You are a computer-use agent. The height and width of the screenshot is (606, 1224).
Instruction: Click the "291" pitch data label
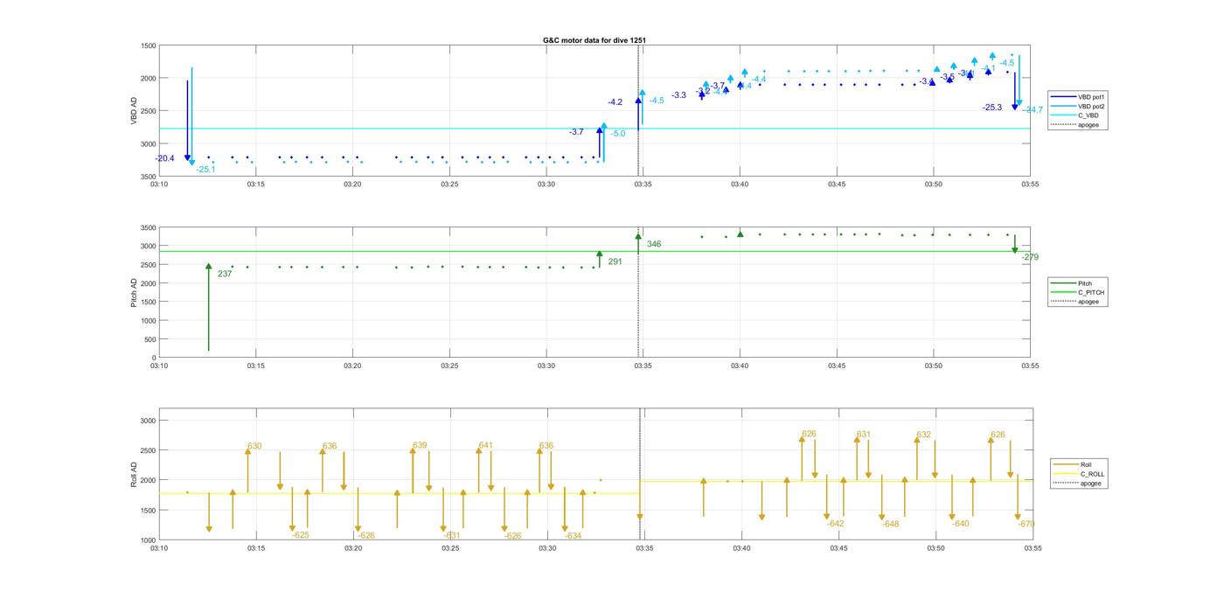pyautogui.click(x=615, y=261)
